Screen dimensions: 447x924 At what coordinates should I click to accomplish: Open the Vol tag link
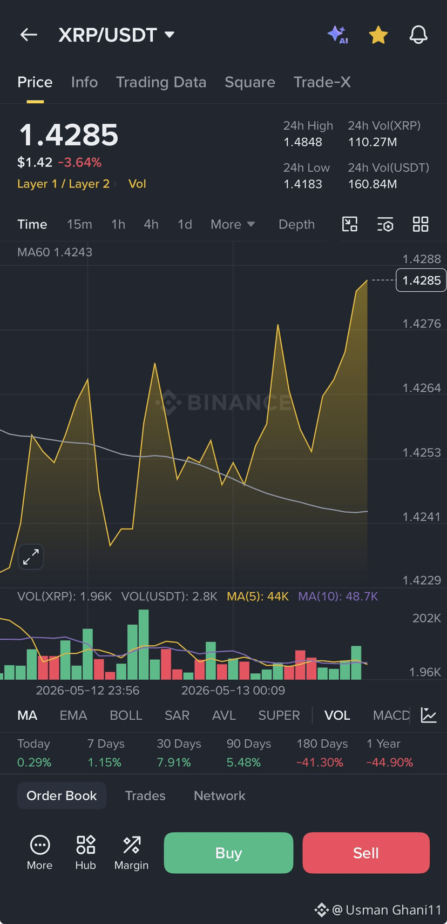[137, 184]
